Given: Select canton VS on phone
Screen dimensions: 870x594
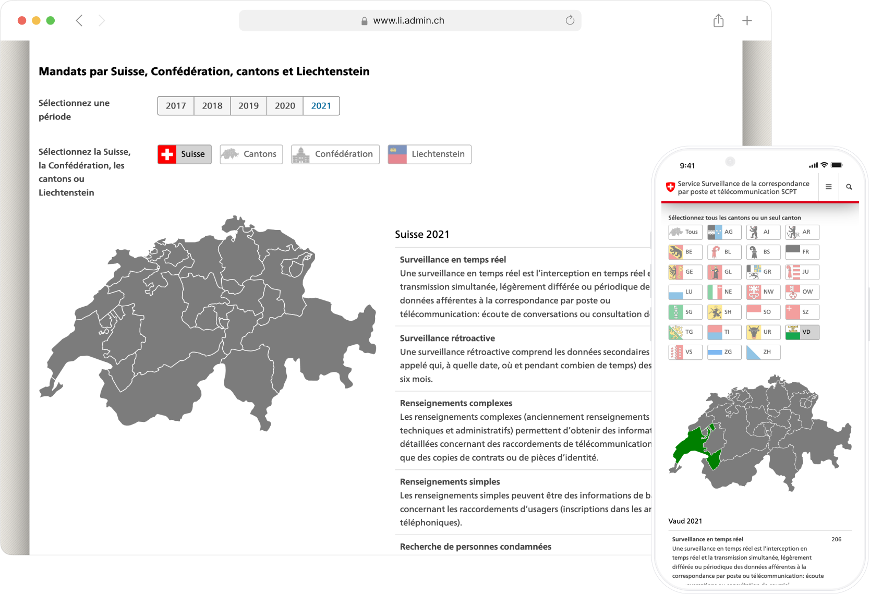Looking at the screenshot, I should tap(685, 352).
